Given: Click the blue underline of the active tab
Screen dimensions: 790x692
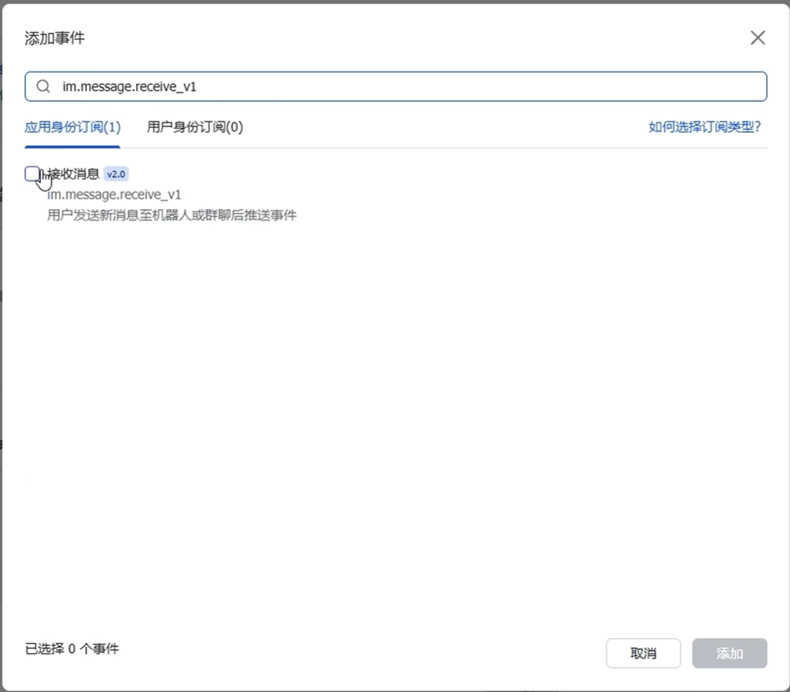Looking at the screenshot, I should (x=72, y=145).
